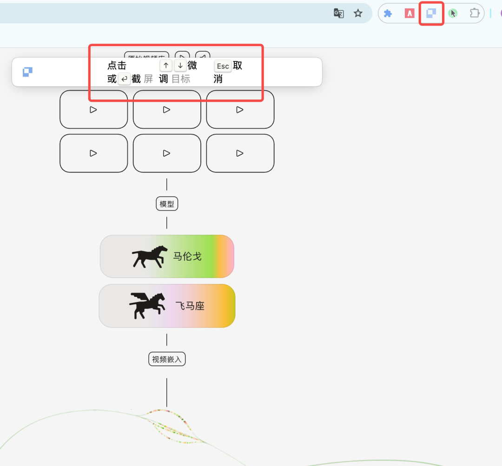The height and width of the screenshot is (466, 502).
Task: Open the blue puzzle-piece extension
Action: click(388, 13)
